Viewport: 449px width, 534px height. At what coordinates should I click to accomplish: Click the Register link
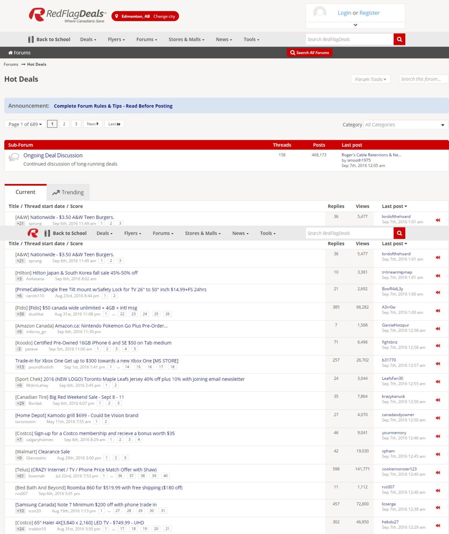(x=369, y=12)
